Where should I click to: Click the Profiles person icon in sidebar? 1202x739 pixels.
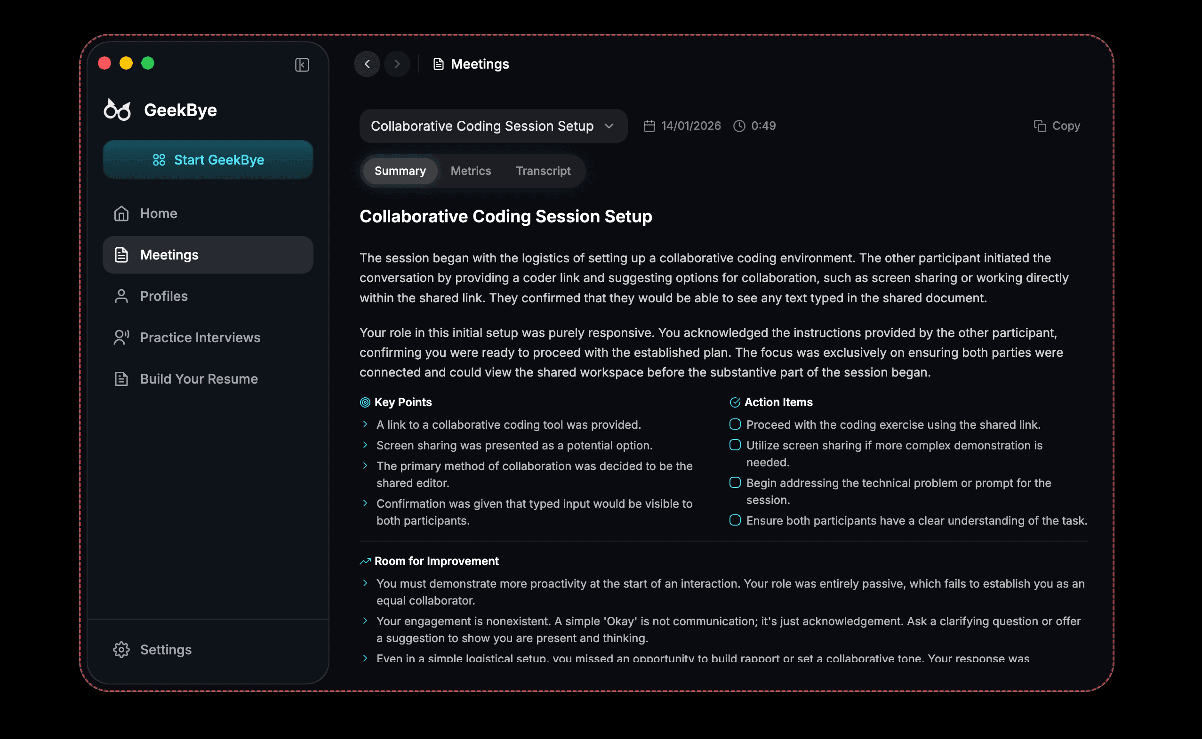point(121,296)
